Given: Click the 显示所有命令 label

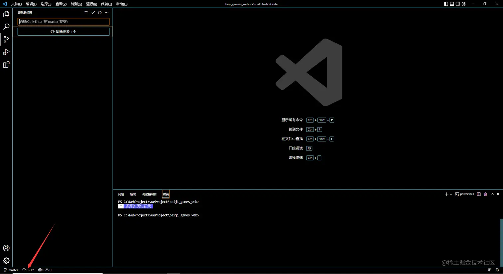Looking at the screenshot, I should [292, 120].
